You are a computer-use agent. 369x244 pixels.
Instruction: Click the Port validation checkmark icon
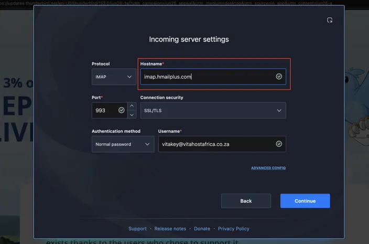(122, 110)
